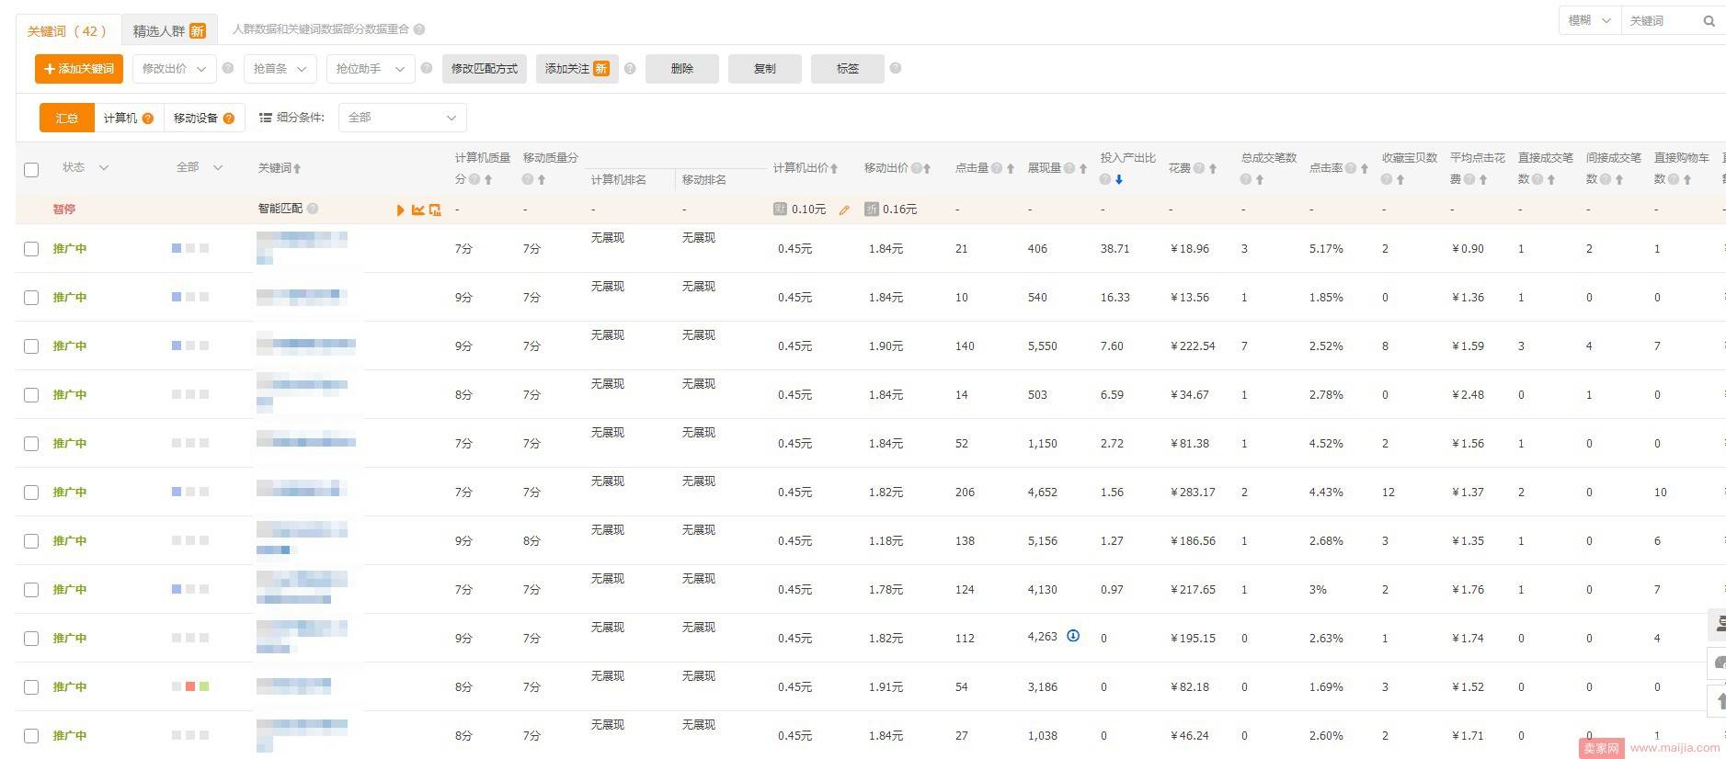1726x759 pixels.
Task: Tick the checkbox for row with spend ¥217.65
Action: pyautogui.click(x=31, y=590)
